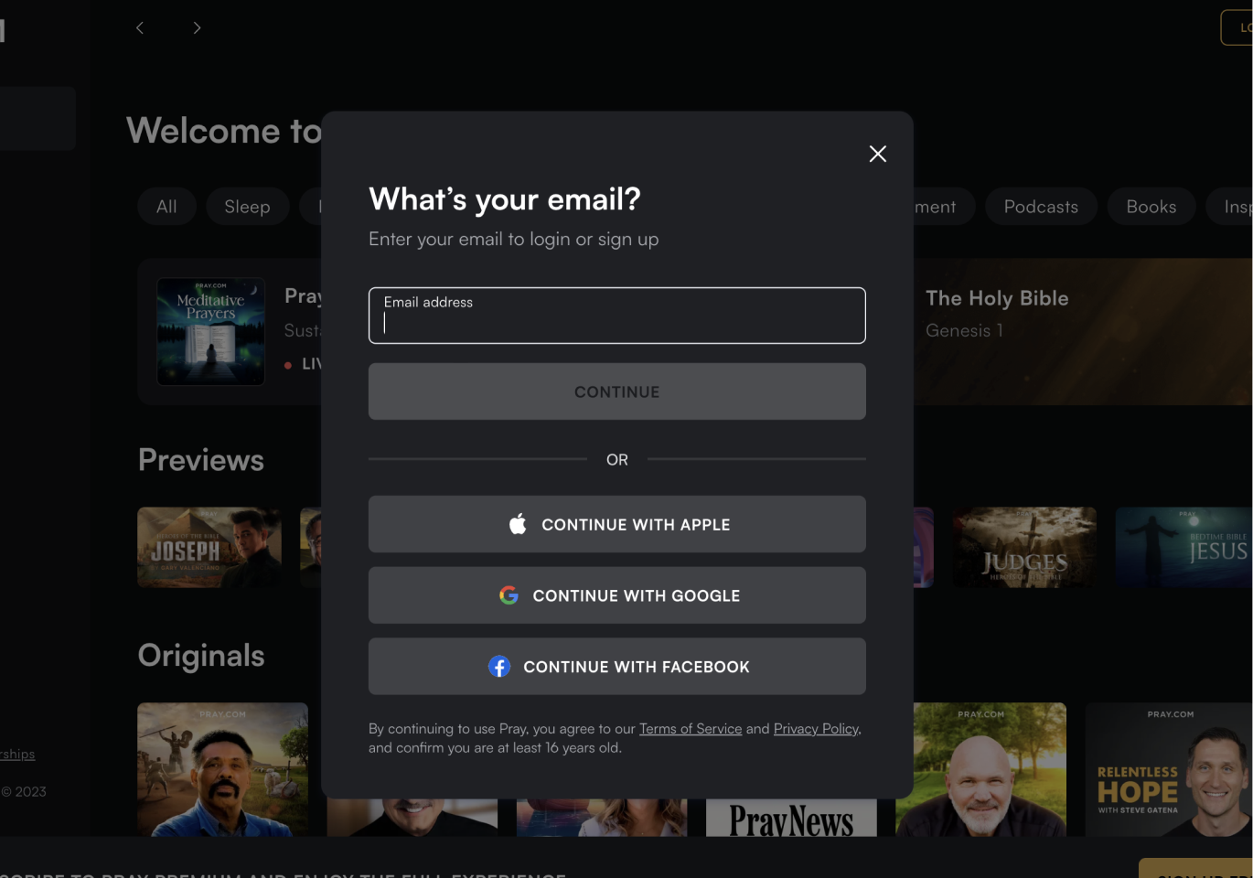Click the back navigation arrow
Image resolution: width=1253 pixels, height=878 pixels.
140,28
